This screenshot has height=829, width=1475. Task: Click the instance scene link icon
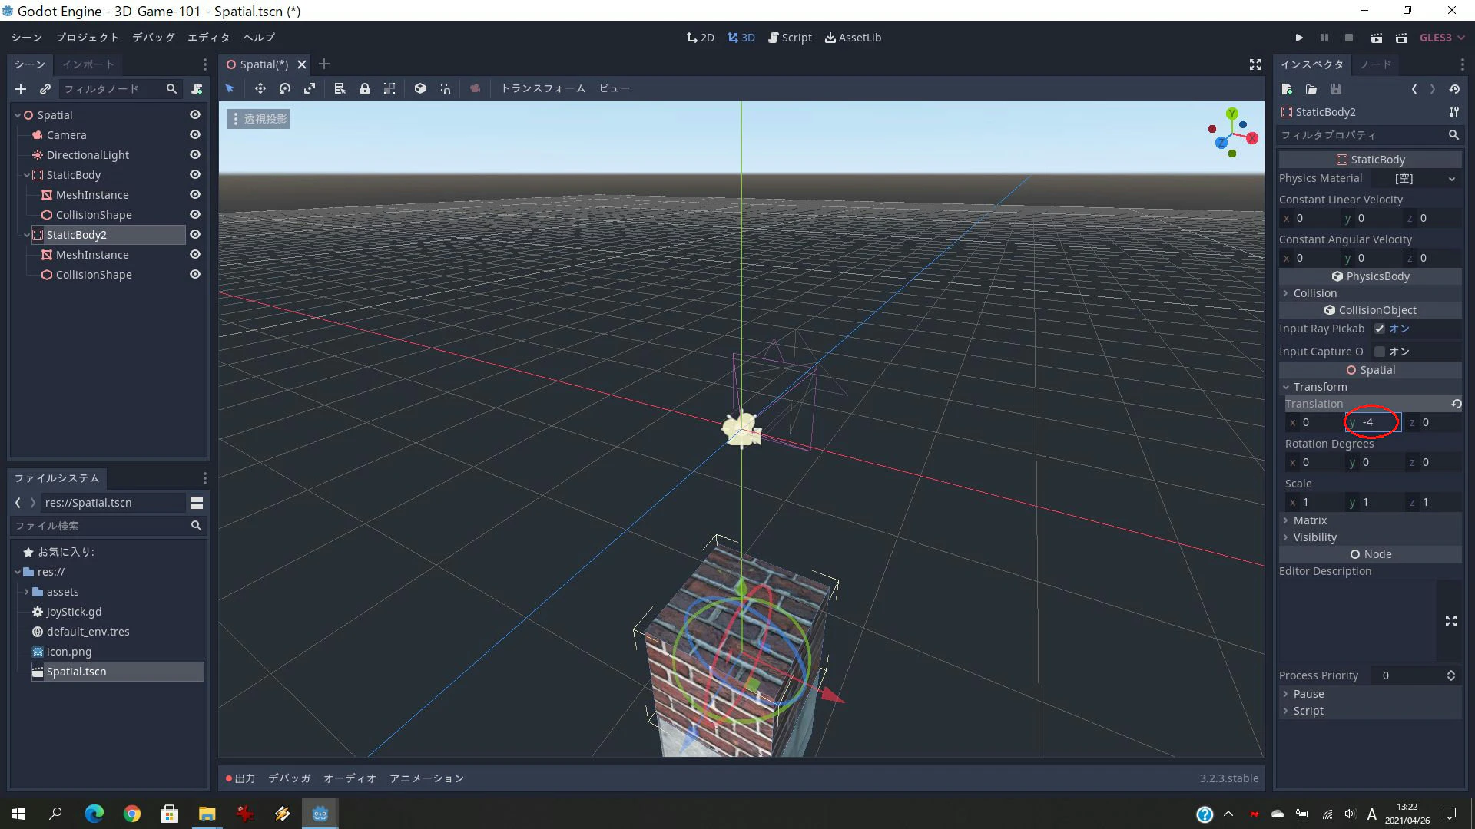(45, 89)
